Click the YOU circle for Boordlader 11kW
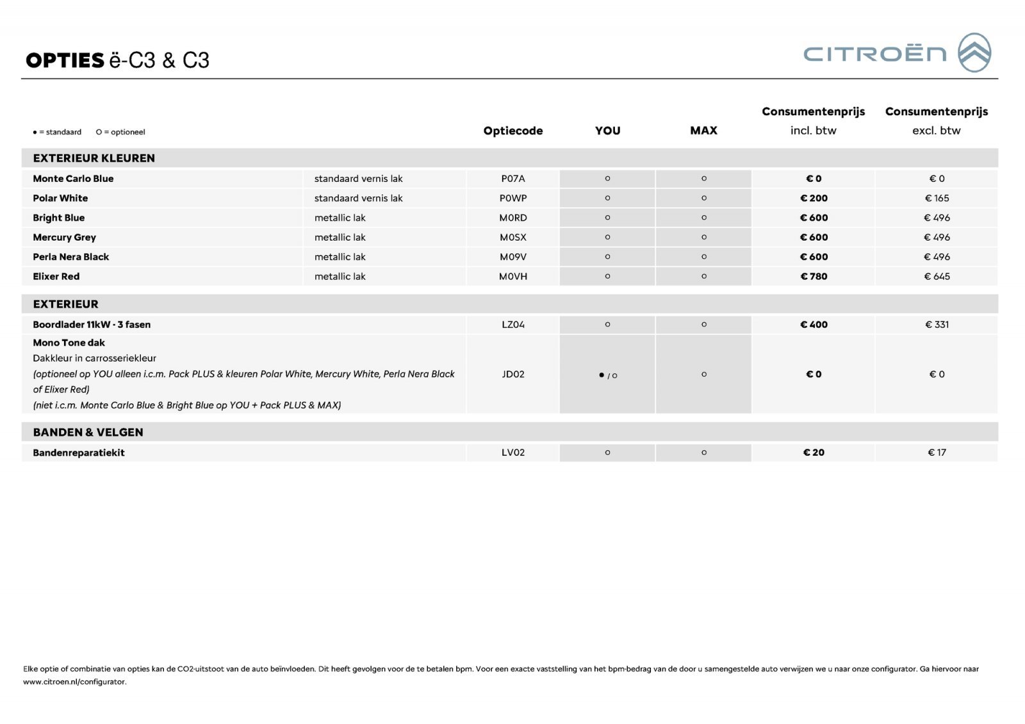 tap(607, 325)
